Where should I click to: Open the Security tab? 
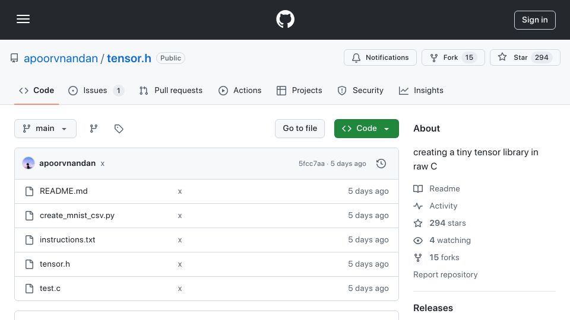(360, 90)
